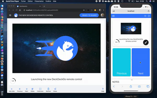Open the Aide menu
157x98 pixels.
pos(55,1)
